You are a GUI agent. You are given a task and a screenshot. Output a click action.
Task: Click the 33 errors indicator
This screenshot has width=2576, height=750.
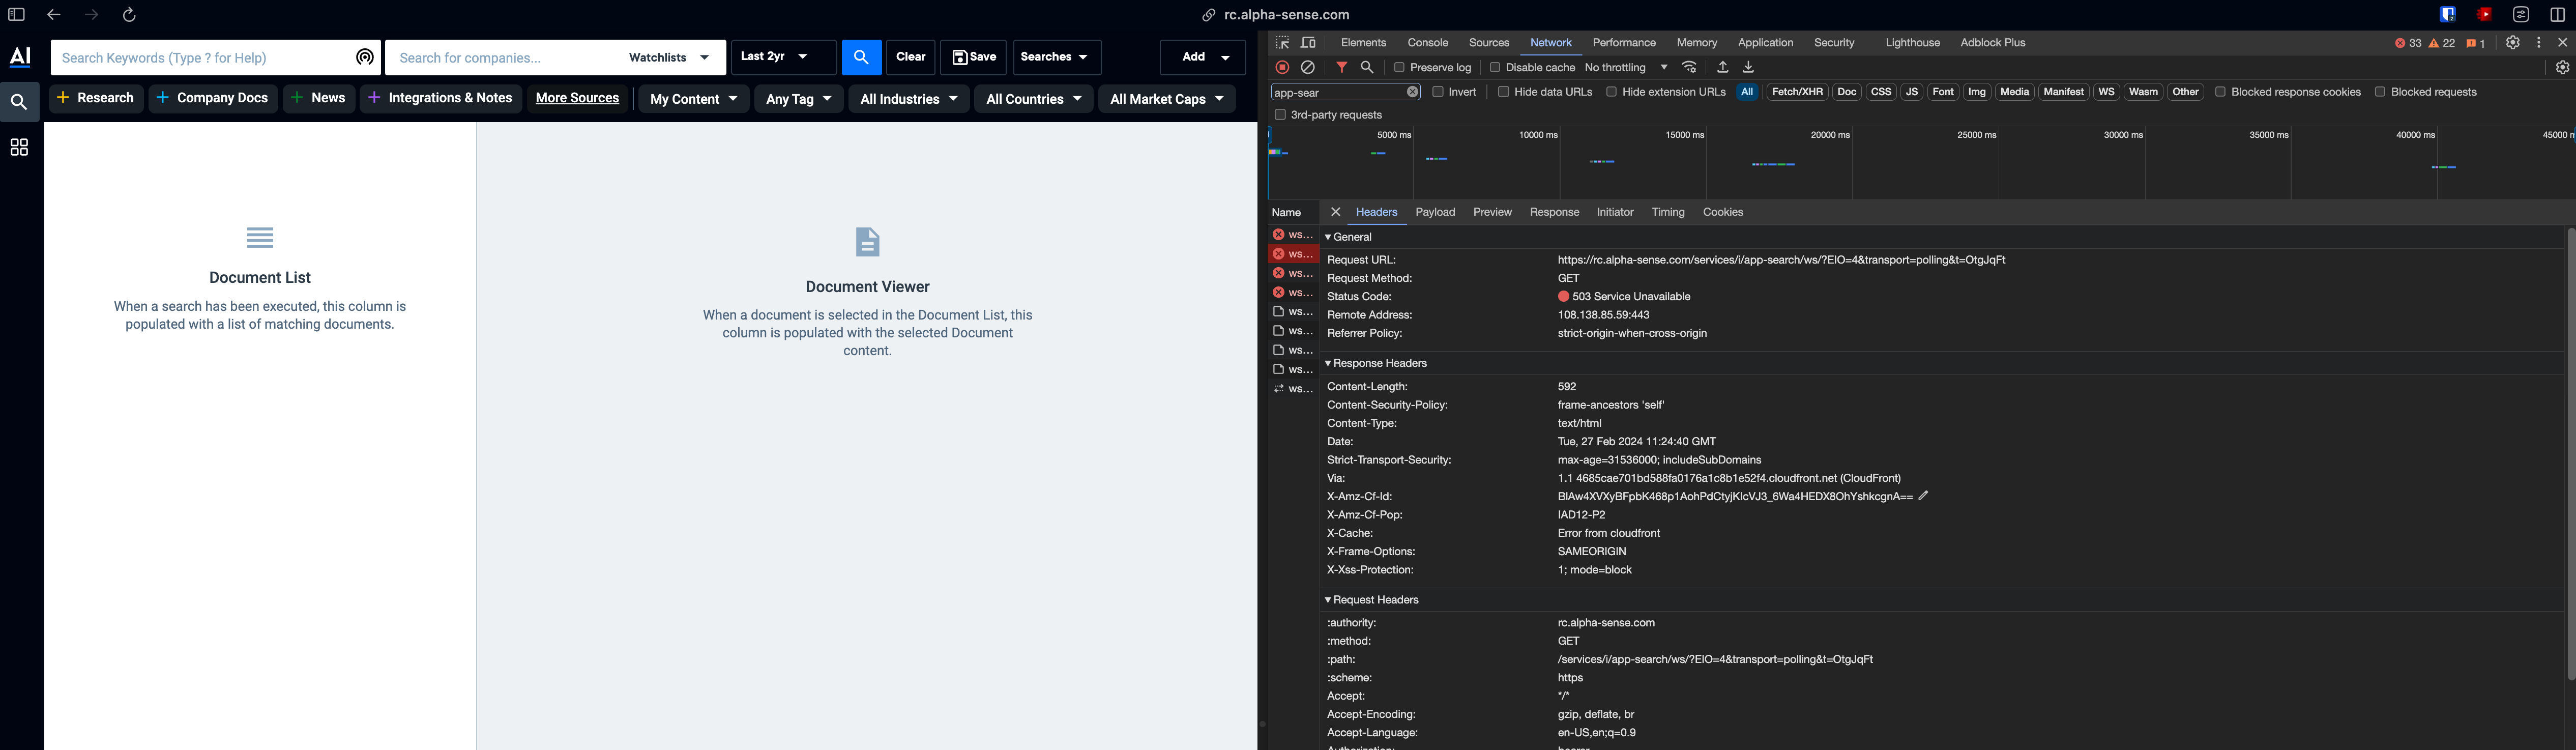click(x=2408, y=43)
